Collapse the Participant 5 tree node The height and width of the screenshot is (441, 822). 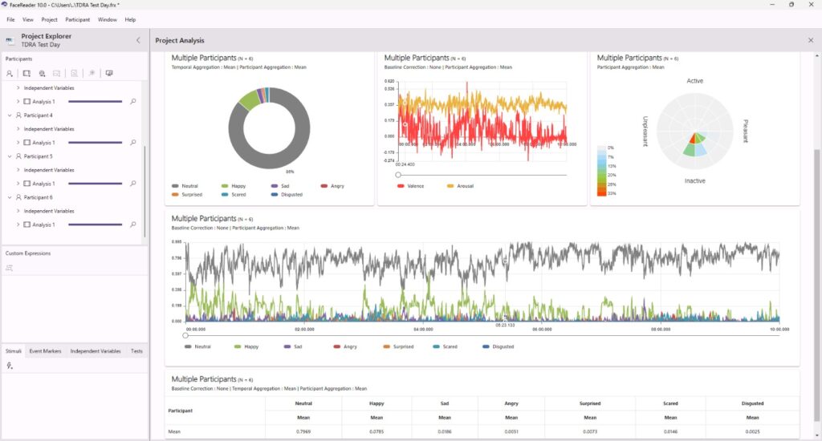click(x=10, y=156)
